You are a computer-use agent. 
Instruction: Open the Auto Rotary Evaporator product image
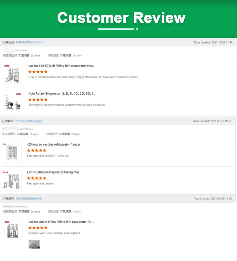tap(13, 102)
